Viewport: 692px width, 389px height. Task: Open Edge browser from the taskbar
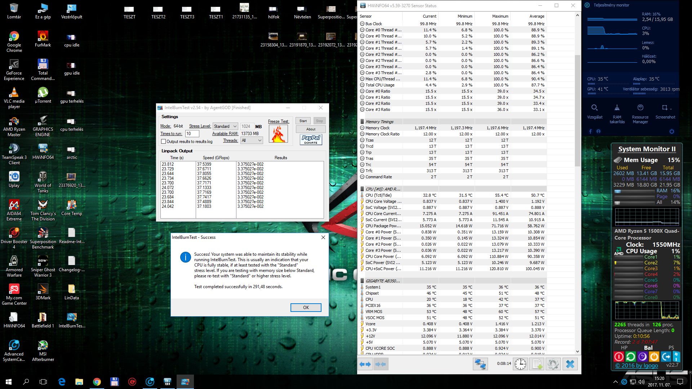point(62,382)
